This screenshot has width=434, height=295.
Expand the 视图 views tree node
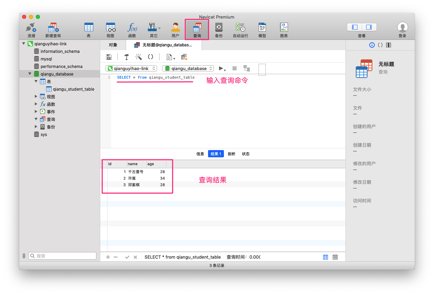coord(37,97)
